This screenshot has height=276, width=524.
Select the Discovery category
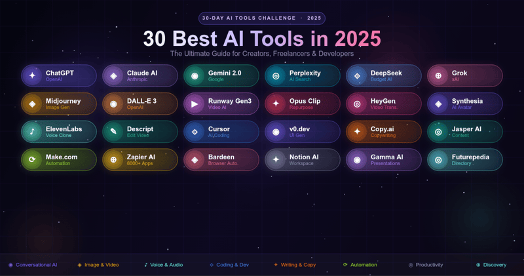click(x=491, y=265)
